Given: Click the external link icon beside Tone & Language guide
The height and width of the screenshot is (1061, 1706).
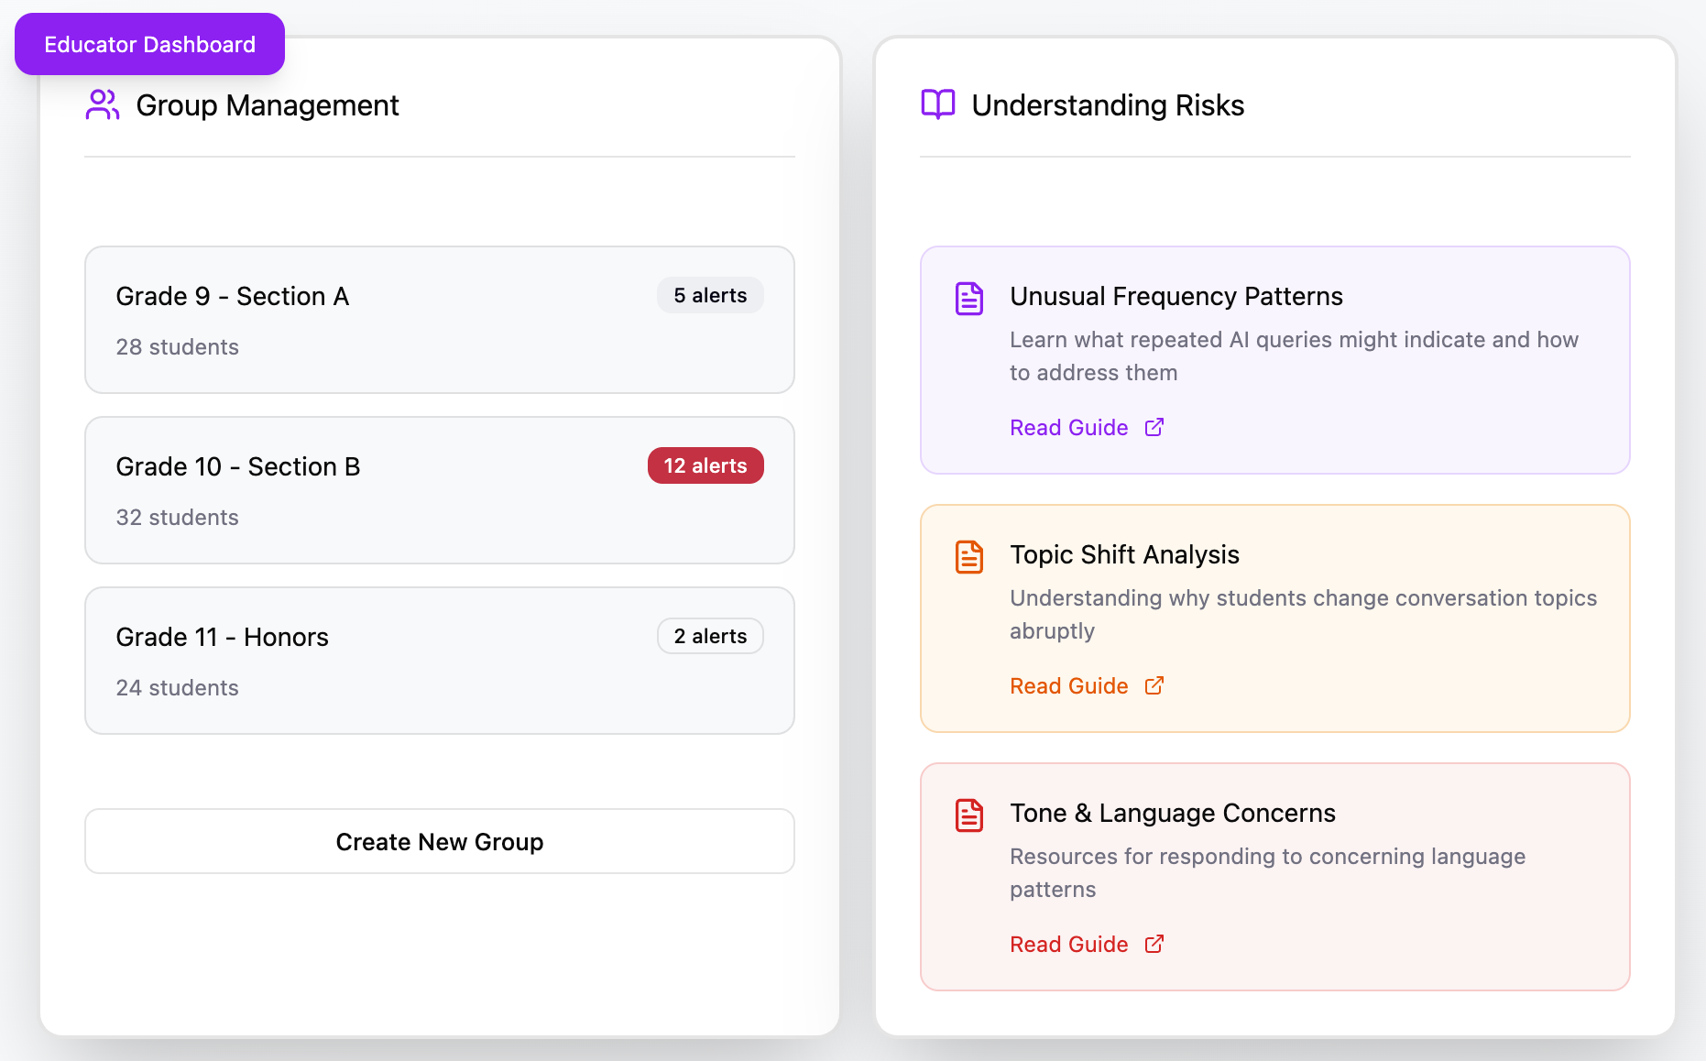Looking at the screenshot, I should 1153,944.
